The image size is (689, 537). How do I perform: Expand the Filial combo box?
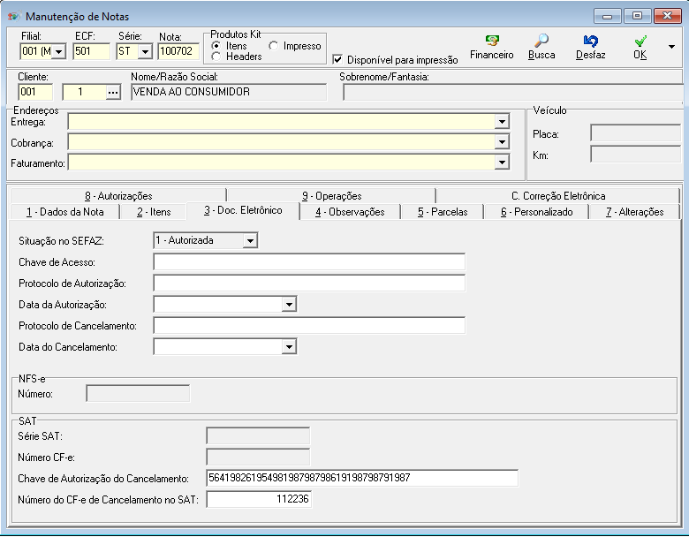59,51
